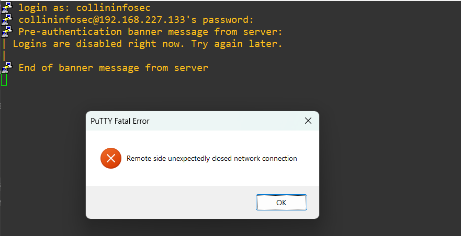Image resolution: width=461 pixels, height=236 pixels.
Task: Click the 'Logins are disabled right now.' text
Action: tap(99, 44)
